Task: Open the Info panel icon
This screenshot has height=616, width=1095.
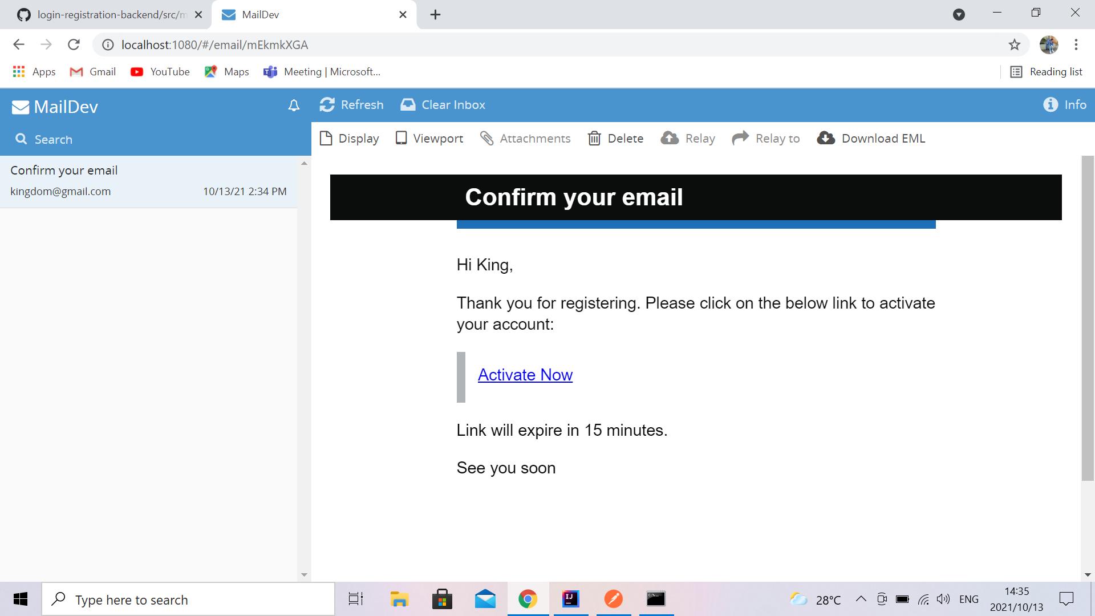Action: (x=1051, y=105)
